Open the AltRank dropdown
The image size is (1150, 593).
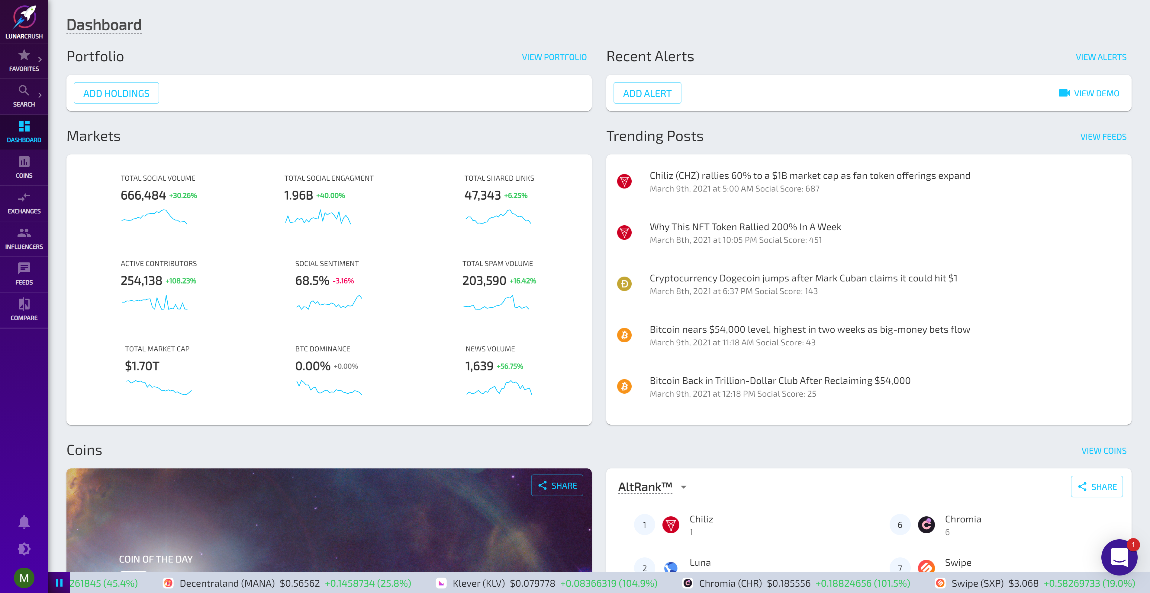coord(684,487)
